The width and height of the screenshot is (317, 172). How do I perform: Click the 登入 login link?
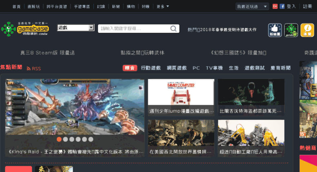coord(291,7)
